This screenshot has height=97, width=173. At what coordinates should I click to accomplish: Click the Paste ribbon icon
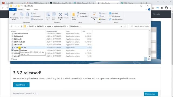(27, 16)
